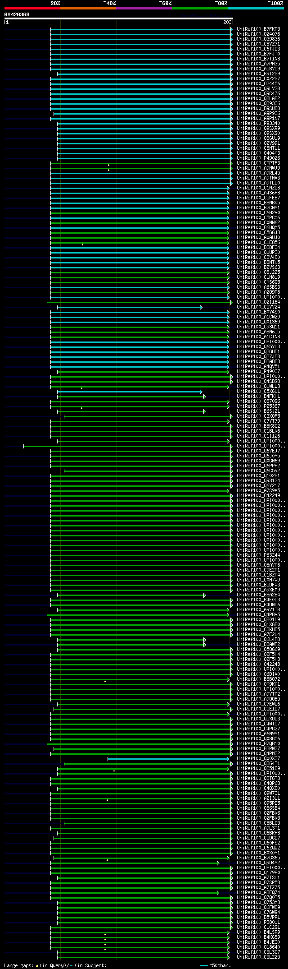The width and height of the screenshot is (288, 969).
Task: Select hit label UniRef100_B0Y4S0
Action: pos(258,312)
